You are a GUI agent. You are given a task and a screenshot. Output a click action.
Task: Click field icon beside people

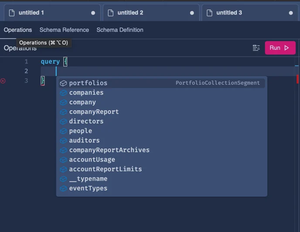click(63, 131)
